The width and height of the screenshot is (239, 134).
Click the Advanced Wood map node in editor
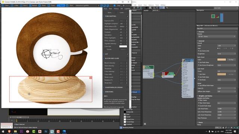pos(148,72)
